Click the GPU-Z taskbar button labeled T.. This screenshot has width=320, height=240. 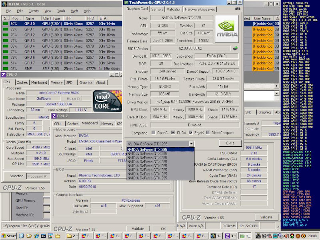(245, 236)
